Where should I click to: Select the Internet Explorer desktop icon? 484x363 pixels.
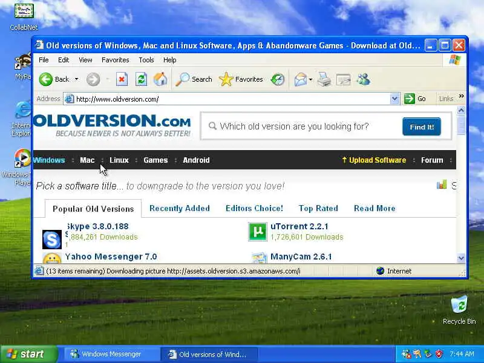coord(23,110)
